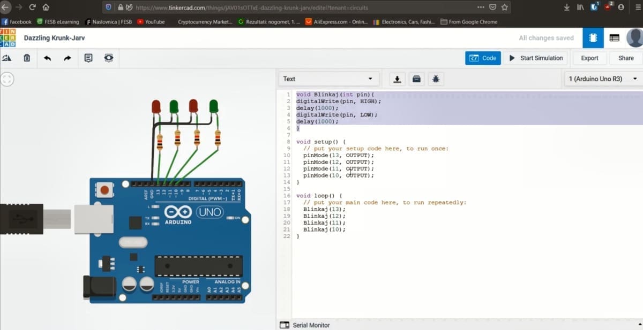The height and width of the screenshot is (330, 643).
Task: Switch to circuit view
Action: 593,38
